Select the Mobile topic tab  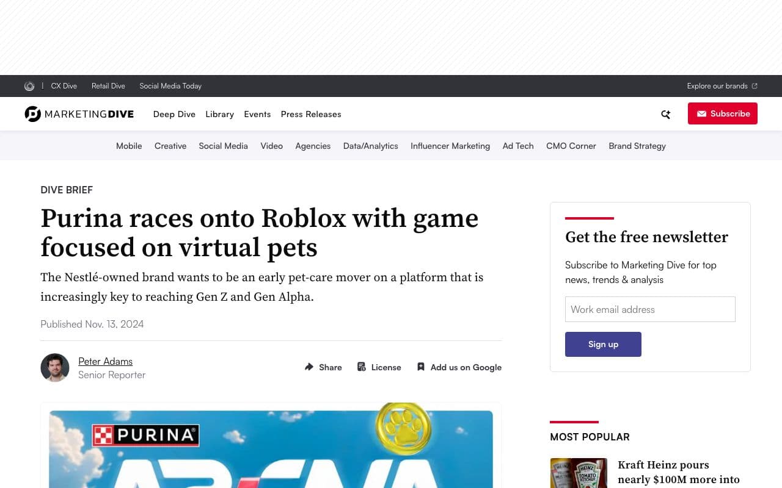pyautogui.click(x=129, y=146)
